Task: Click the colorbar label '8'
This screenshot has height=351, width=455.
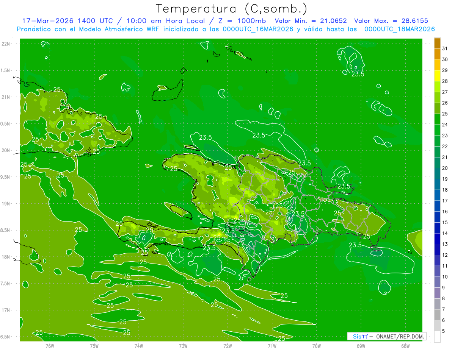Action: tap(444, 299)
